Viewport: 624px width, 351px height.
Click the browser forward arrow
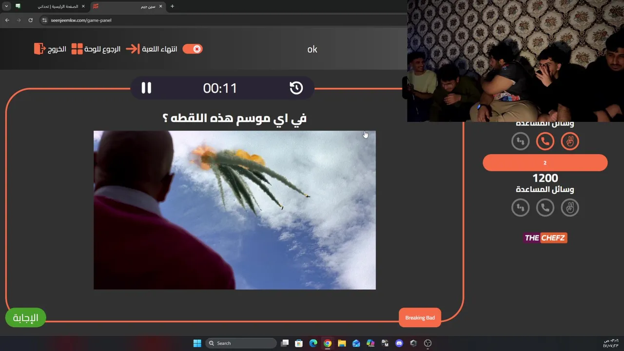click(19, 20)
